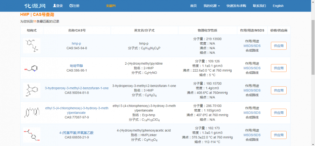315x146 pixels.
Task: Click 作用/用途 in 吡啶甲醇 row
Action: pyautogui.click(x=252, y=63)
